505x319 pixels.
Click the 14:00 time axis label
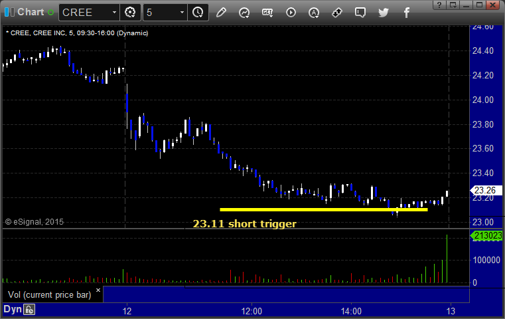(x=351, y=311)
